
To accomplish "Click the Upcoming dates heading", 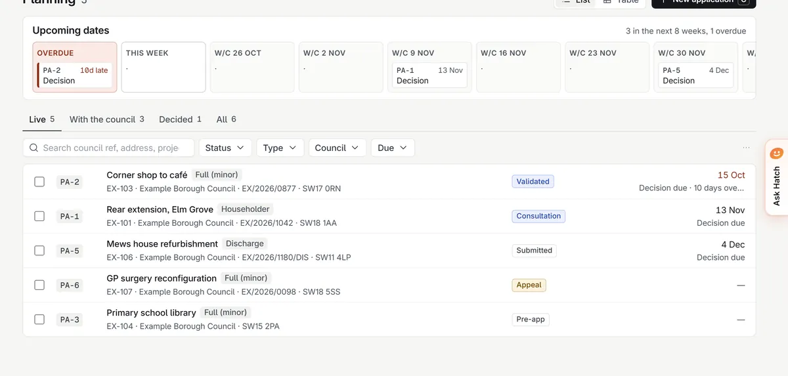I will pos(71,30).
